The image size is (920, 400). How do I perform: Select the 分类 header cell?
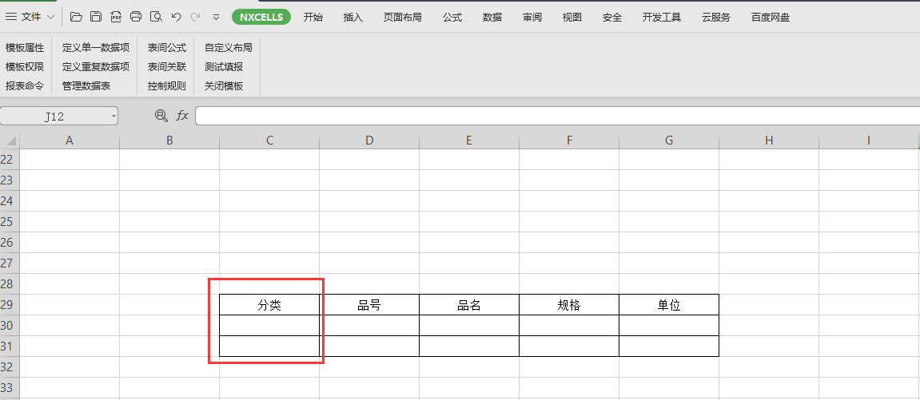269,305
